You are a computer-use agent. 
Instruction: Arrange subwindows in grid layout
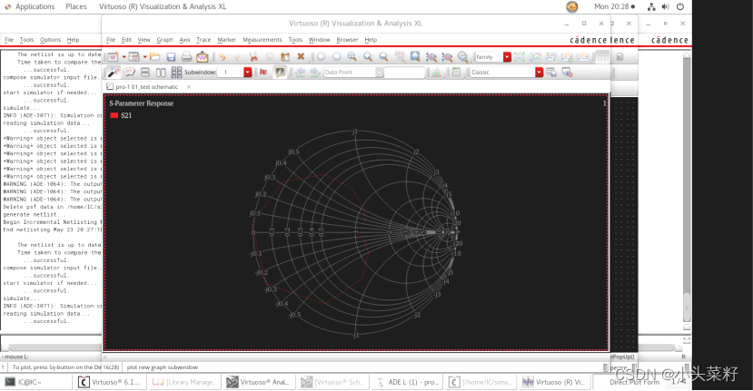point(176,72)
